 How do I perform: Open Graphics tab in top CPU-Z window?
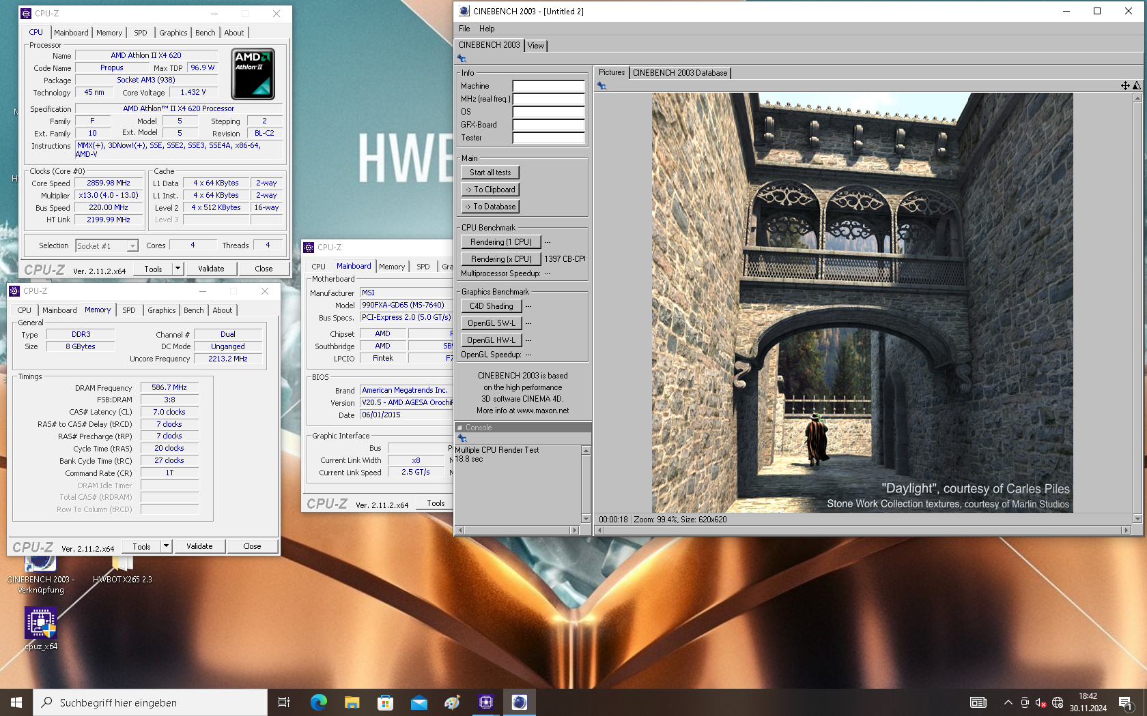[x=173, y=33]
